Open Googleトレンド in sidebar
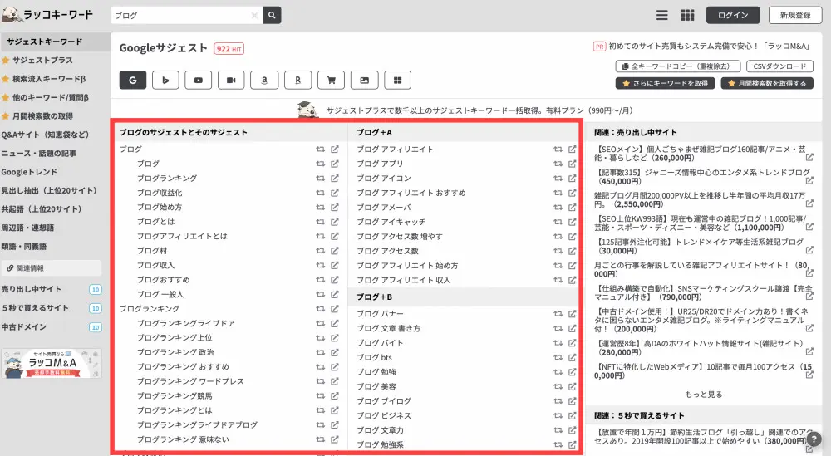The height and width of the screenshot is (456, 831). (29, 172)
